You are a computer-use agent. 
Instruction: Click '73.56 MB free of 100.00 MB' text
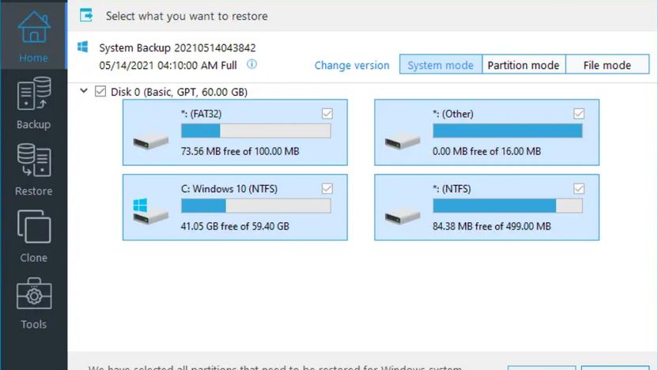240,151
